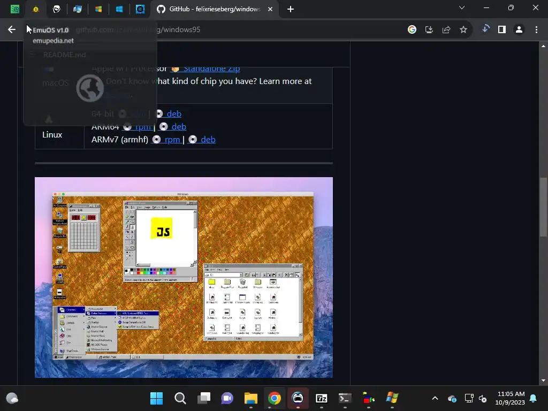The image size is (548, 411).
Task: Show hidden system tray icons
Action: (x=435, y=398)
